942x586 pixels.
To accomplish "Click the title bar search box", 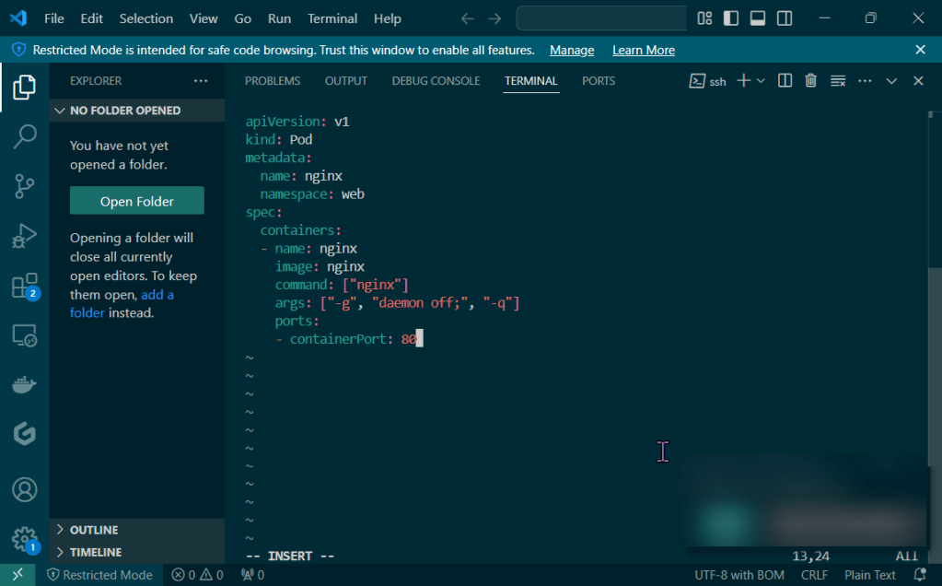I will [601, 18].
